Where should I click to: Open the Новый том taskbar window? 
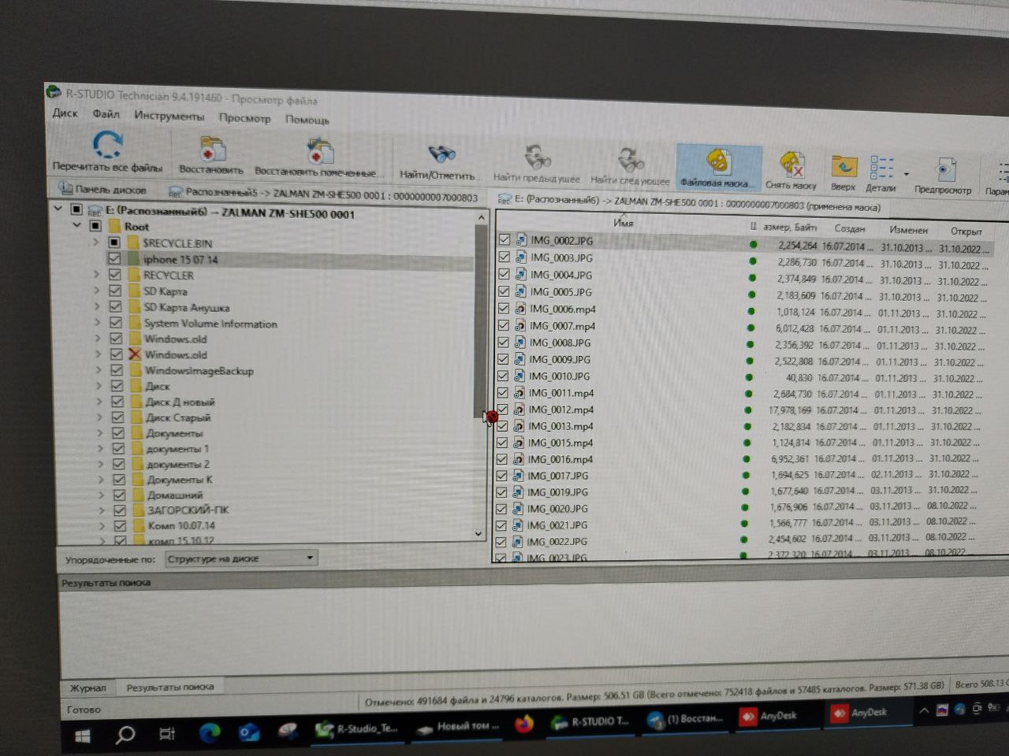(459, 726)
